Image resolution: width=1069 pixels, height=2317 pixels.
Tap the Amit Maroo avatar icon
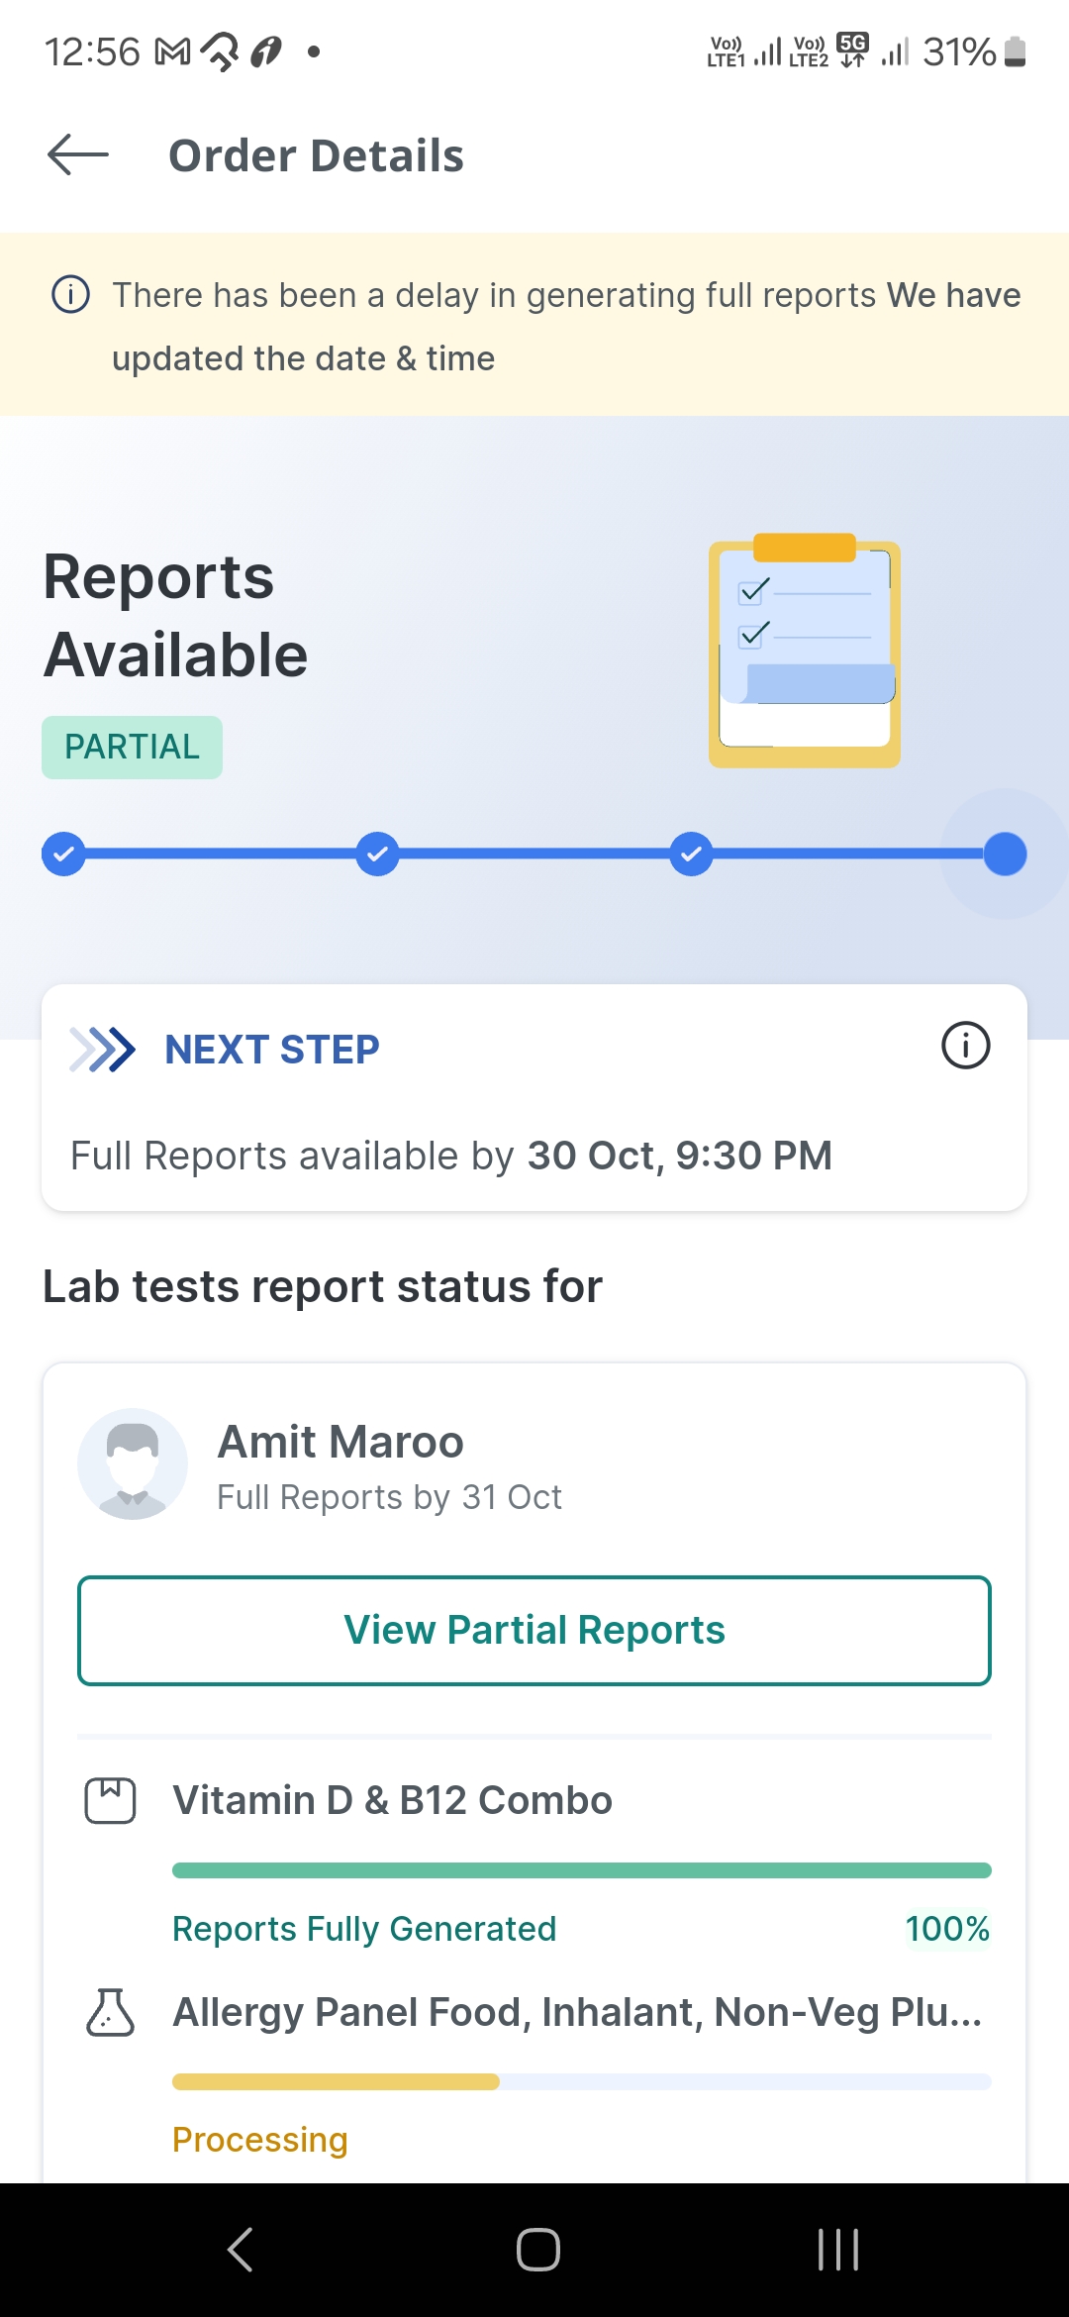(133, 1463)
